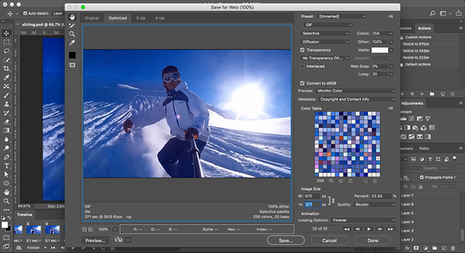465x253 pixels.
Task: Select the Type tool in main toolbar
Action: 6,166
